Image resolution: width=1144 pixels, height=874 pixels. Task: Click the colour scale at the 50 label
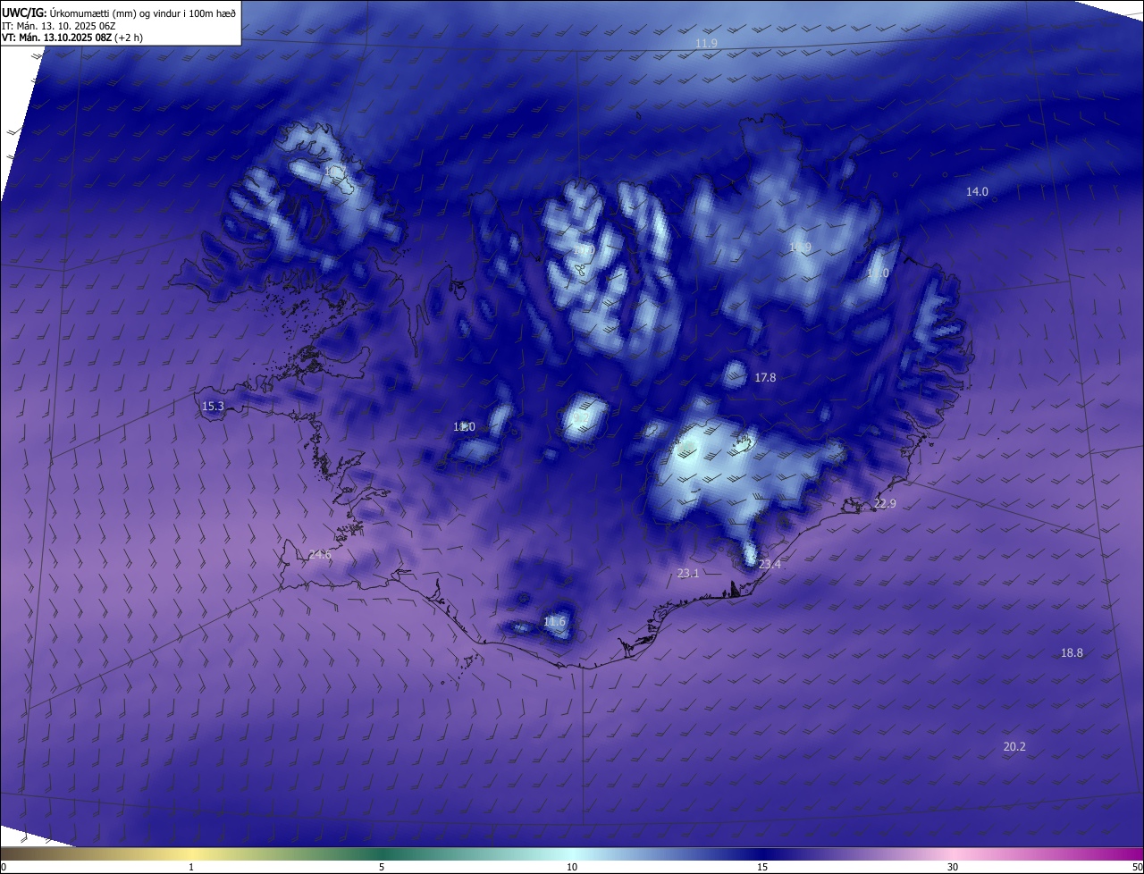(x=1137, y=867)
